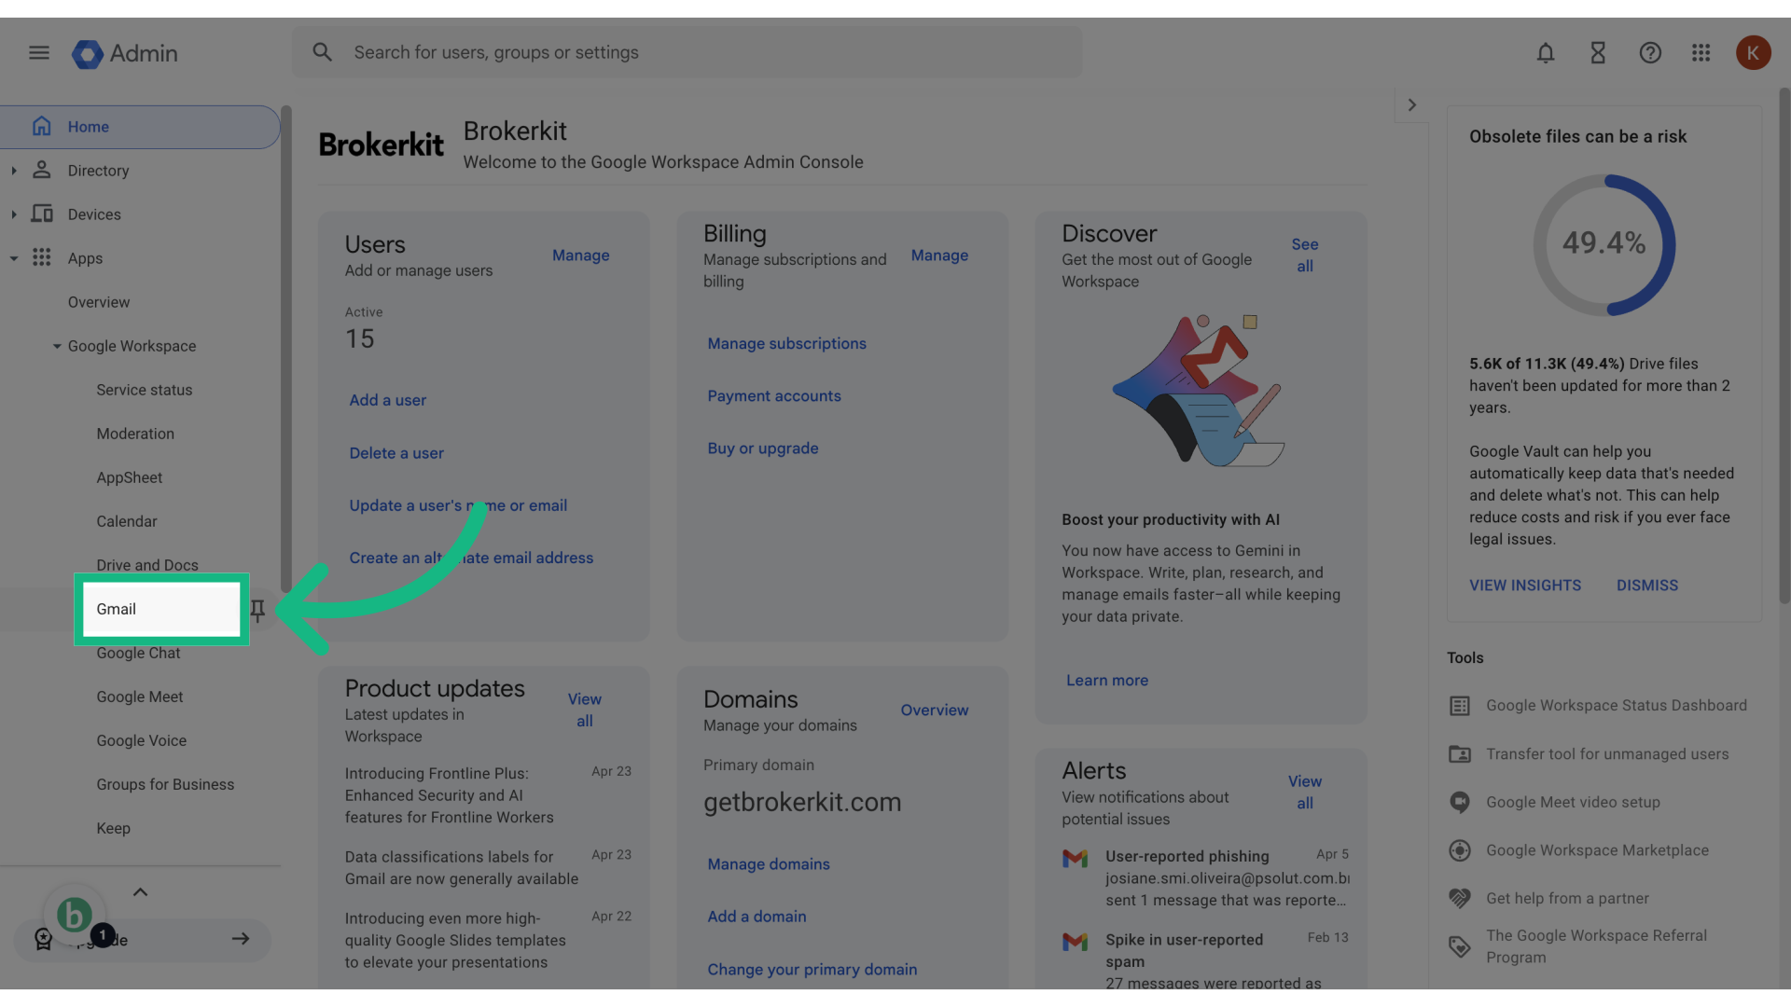This screenshot has width=1791, height=1007.
Task: Click Overview in Domains card
Action: point(935,710)
